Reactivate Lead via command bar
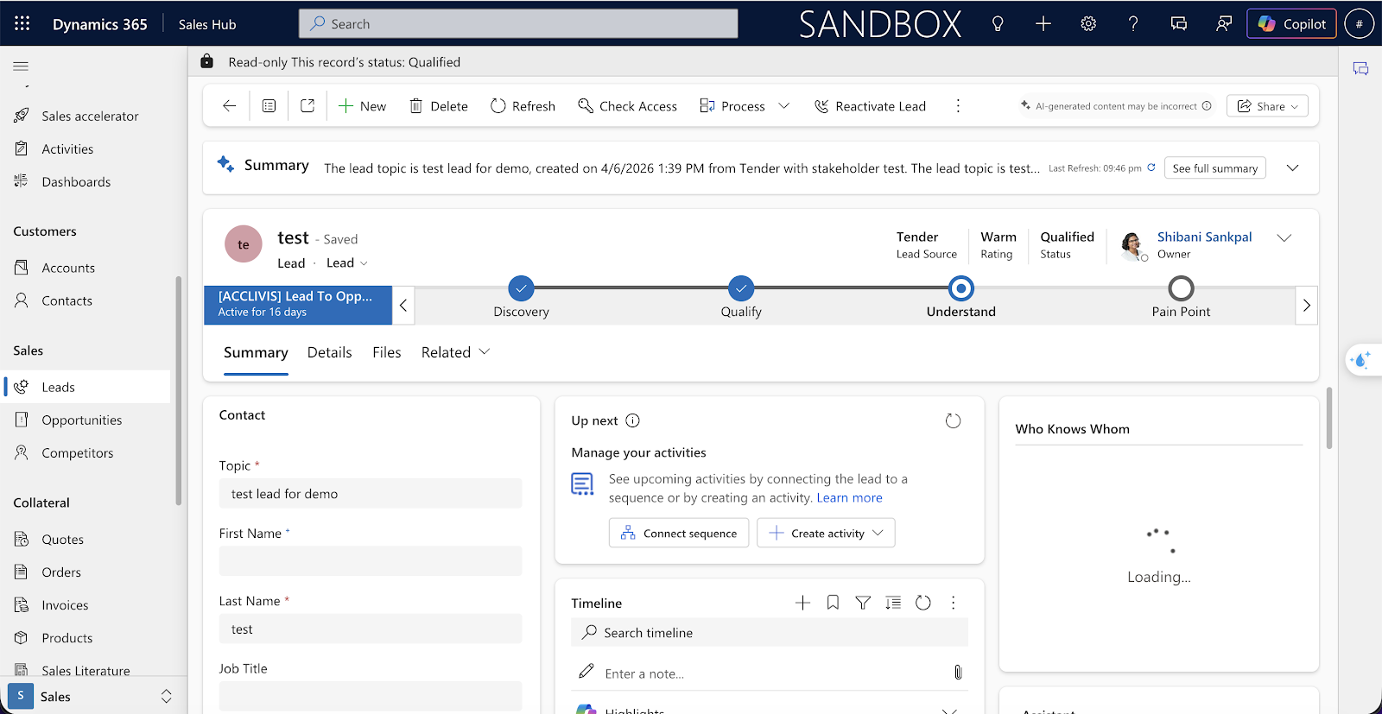 870,105
